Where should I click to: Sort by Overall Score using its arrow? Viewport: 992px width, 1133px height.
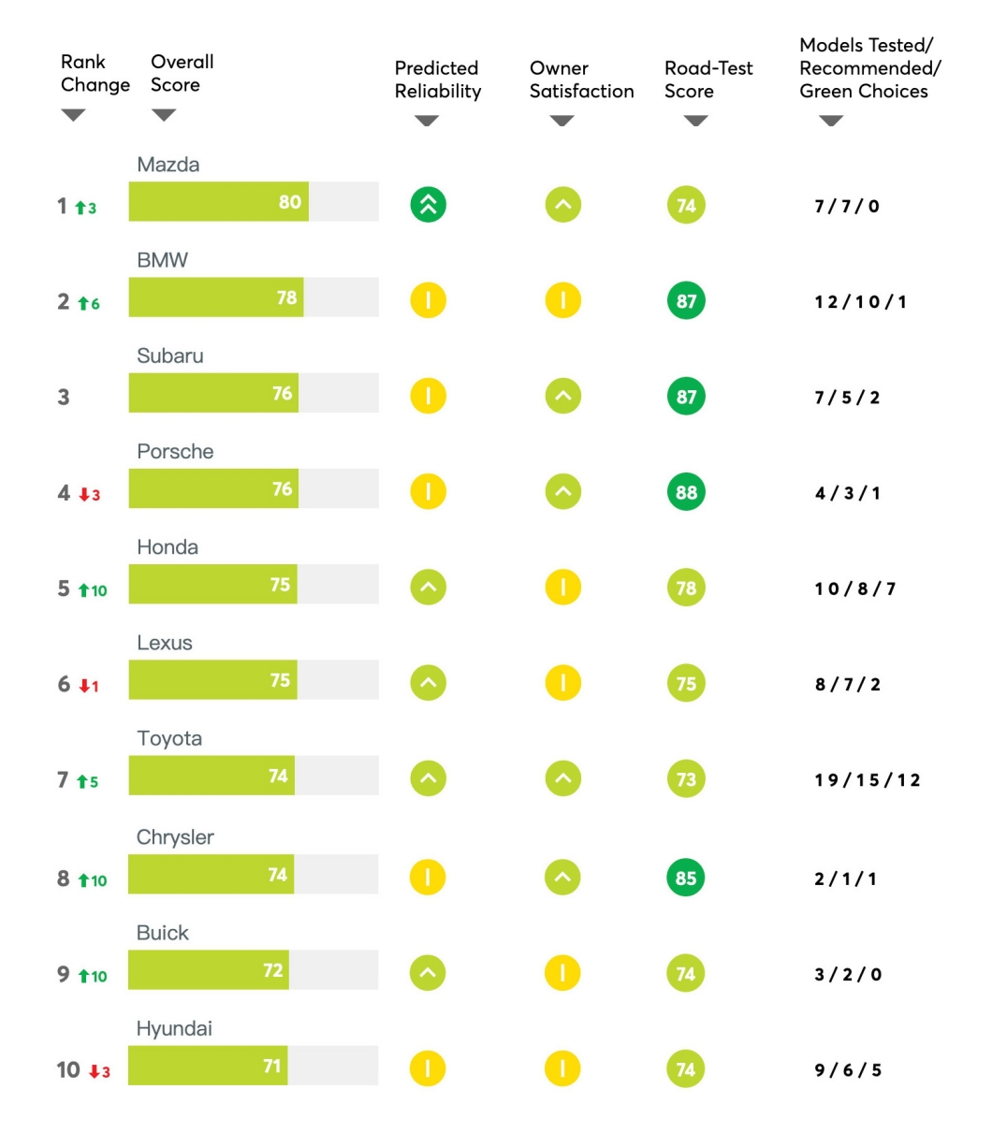point(164,115)
